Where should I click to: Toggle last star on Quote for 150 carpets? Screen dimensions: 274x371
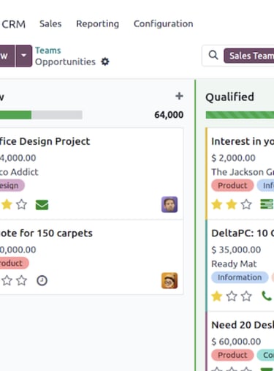click(21, 280)
